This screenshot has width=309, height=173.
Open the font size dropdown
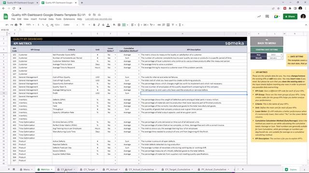(x=86, y=25)
